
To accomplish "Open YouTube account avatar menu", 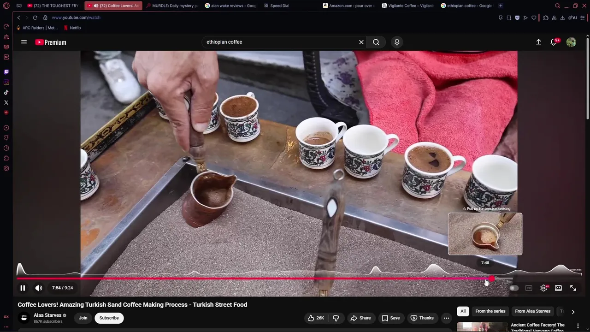I will coord(571,42).
